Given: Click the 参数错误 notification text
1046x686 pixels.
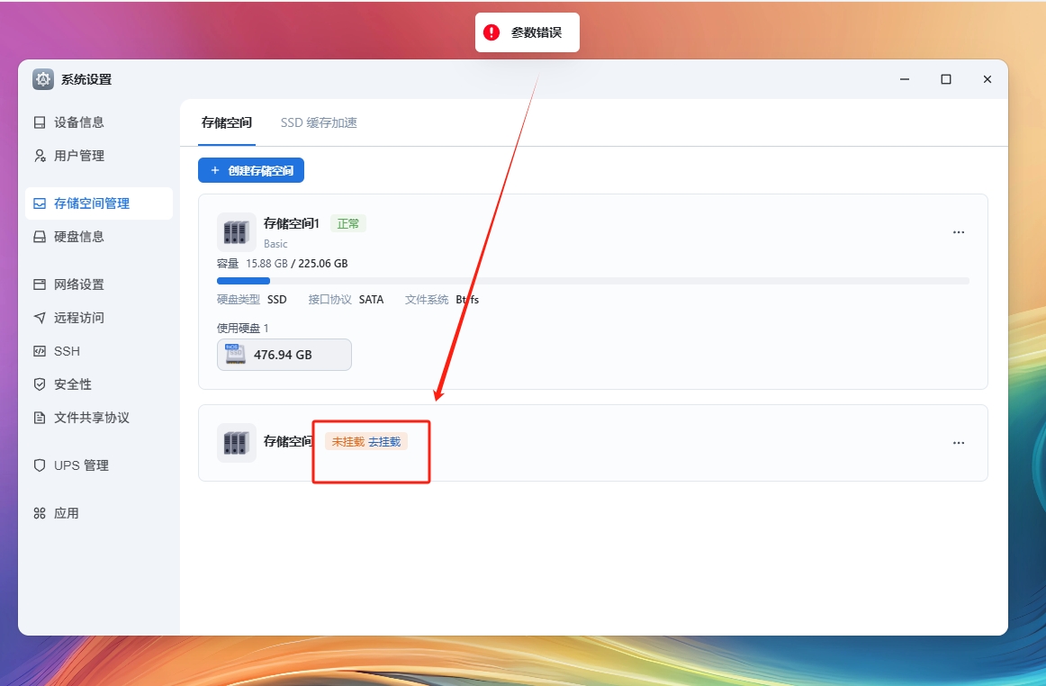Looking at the screenshot, I should (537, 32).
